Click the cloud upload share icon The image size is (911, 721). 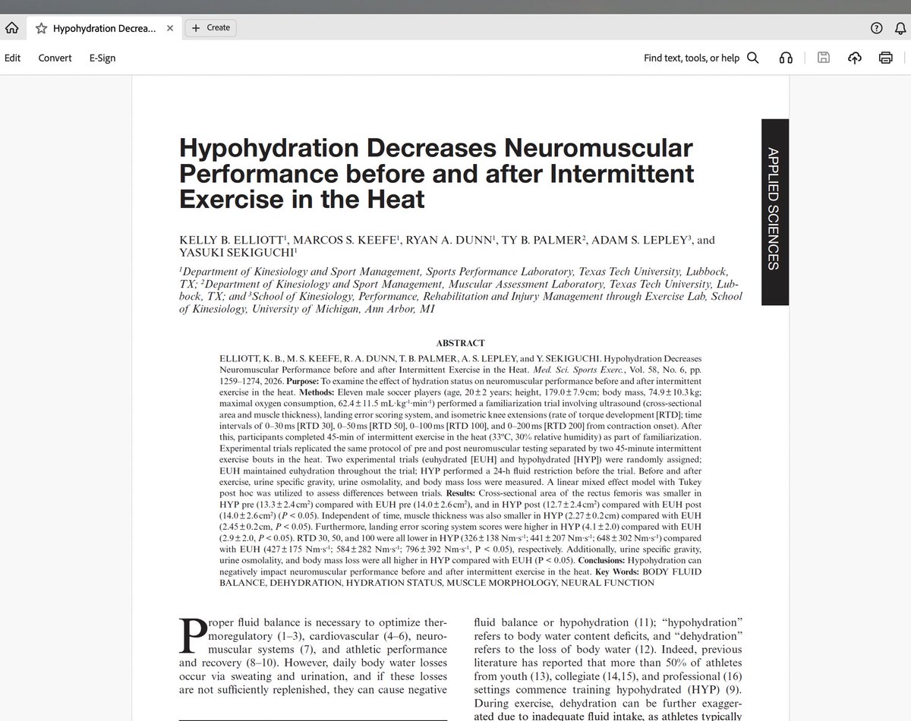[855, 58]
